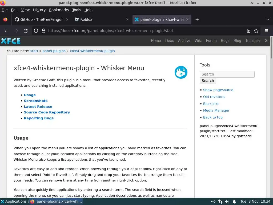Open Wiki in the Xfce header
This screenshot has width=273, height=205.
coord(198,41)
